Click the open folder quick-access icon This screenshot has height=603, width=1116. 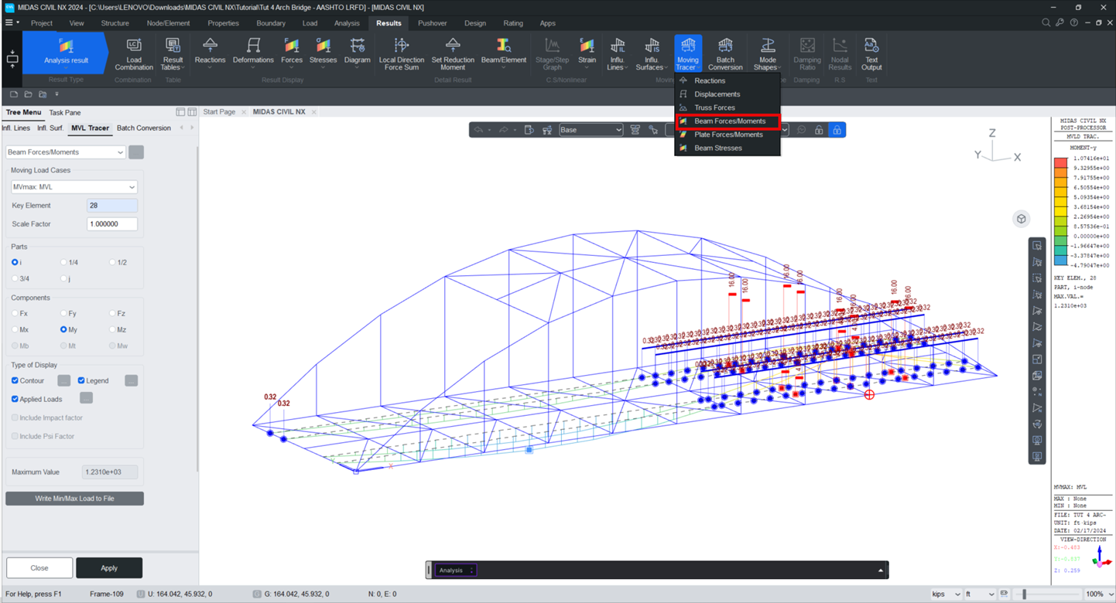tap(28, 94)
